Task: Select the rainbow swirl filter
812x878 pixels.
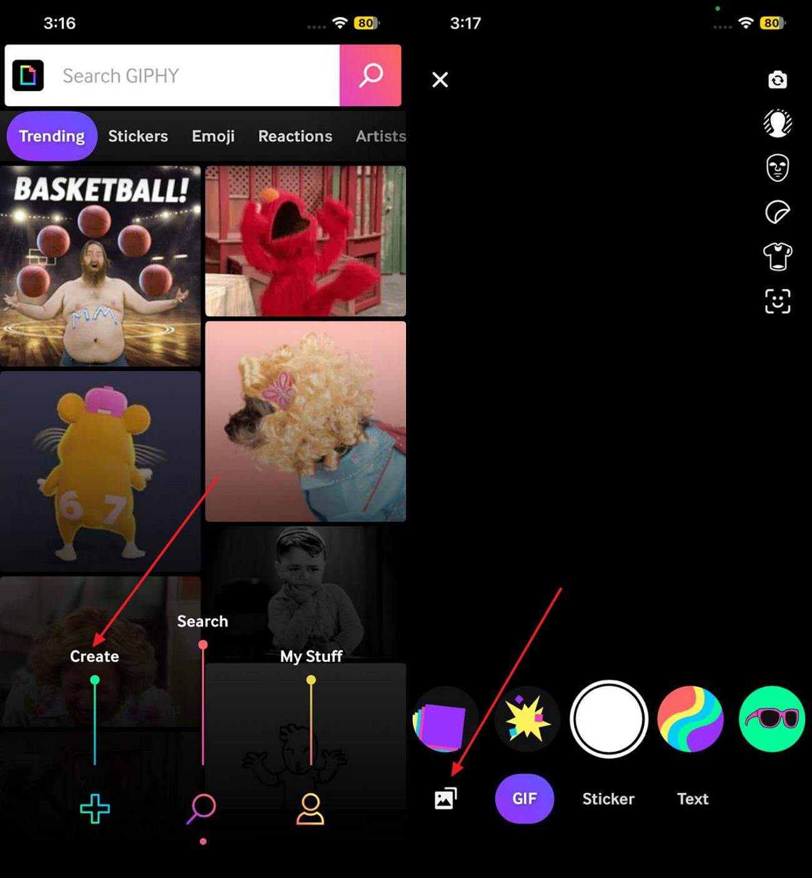Action: (690, 719)
